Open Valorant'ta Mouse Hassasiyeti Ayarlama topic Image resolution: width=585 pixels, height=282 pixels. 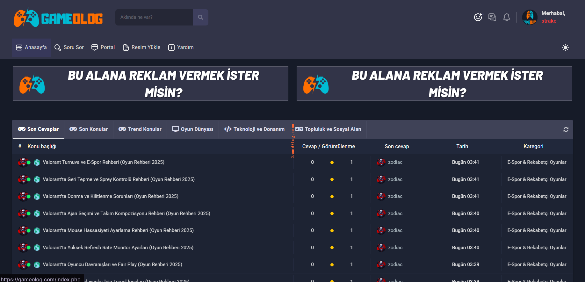[118, 230]
